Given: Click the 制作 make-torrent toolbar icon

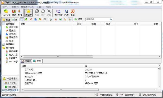Looking at the screenshot, I should (20, 13).
